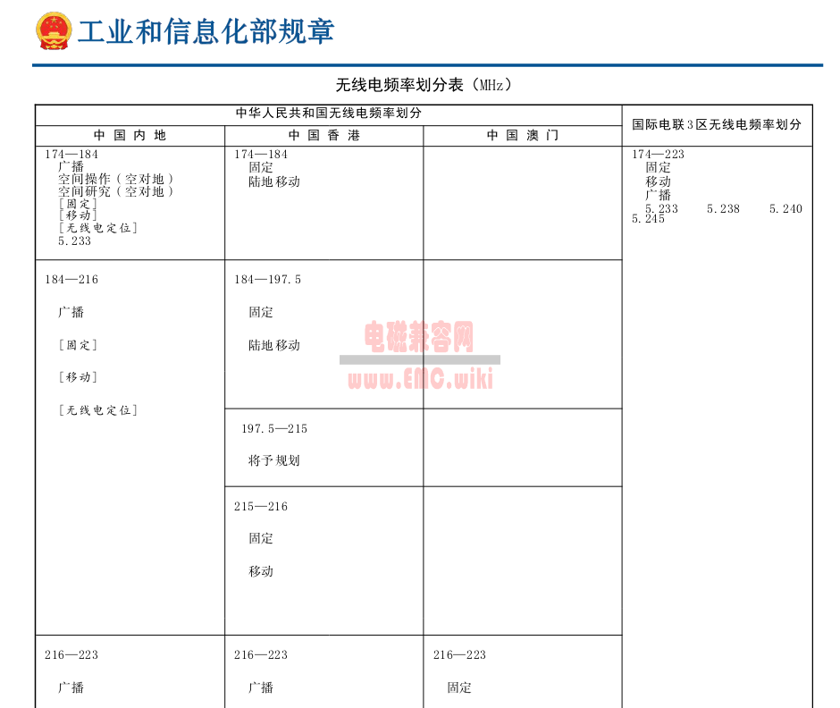Image resolution: width=840 pixels, height=708 pixels.
Task: Click 广播 under the 184—216 range
Action: pyautogui.click(x=71, y=313)
